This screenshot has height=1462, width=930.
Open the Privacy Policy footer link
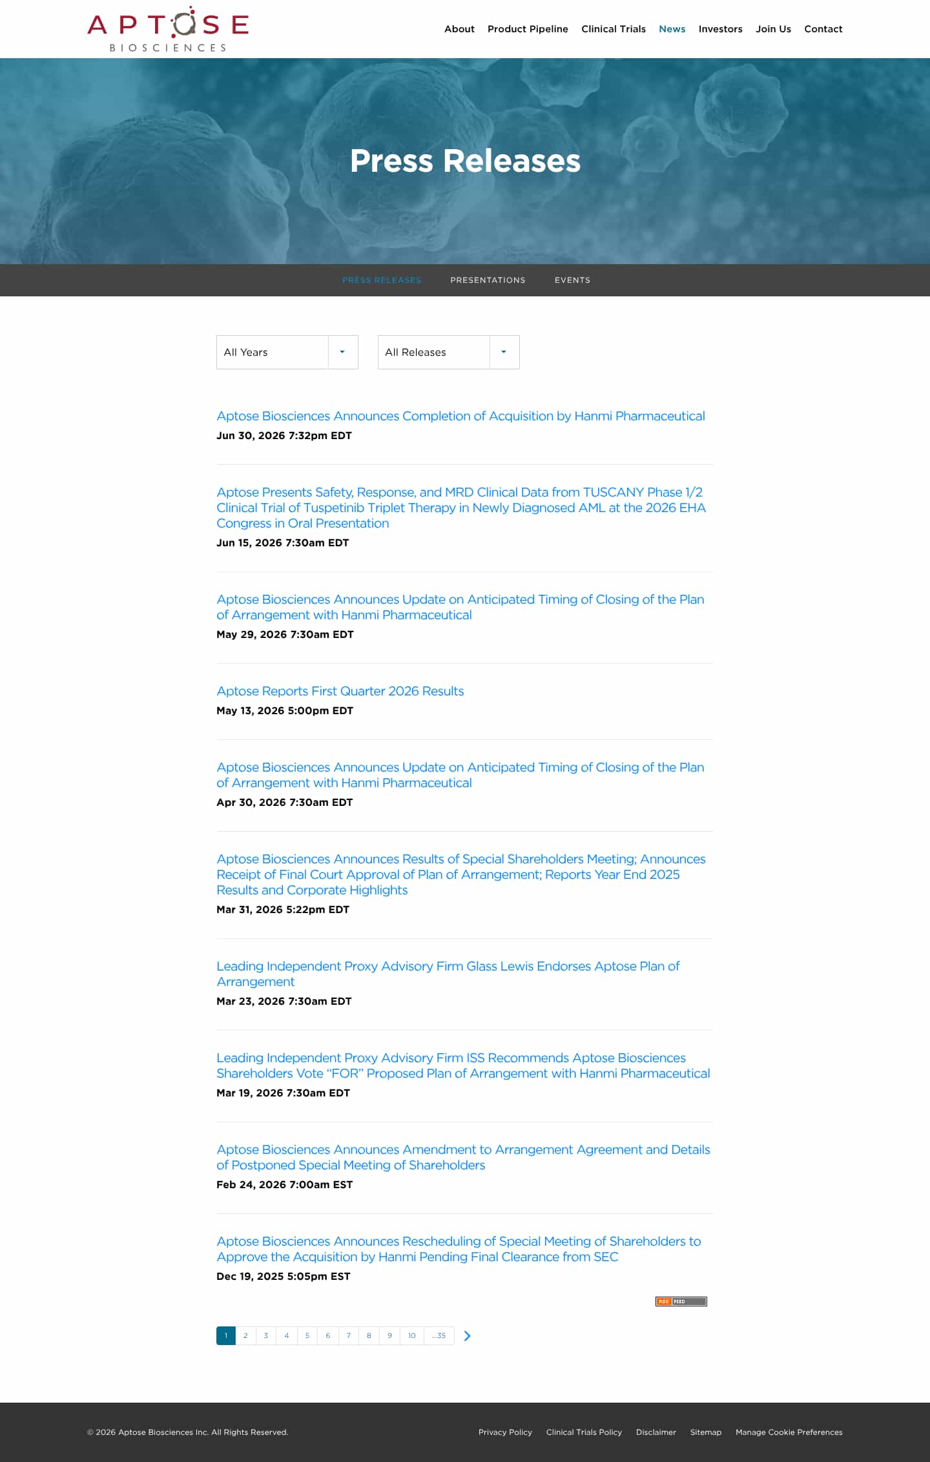pos(505,1432)
